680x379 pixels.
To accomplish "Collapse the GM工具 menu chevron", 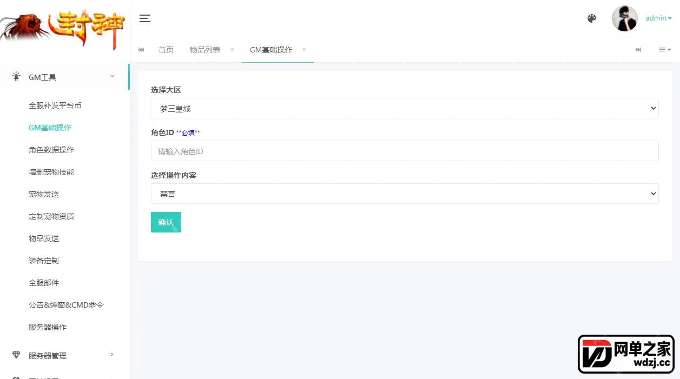I will (x=112, y=76).
